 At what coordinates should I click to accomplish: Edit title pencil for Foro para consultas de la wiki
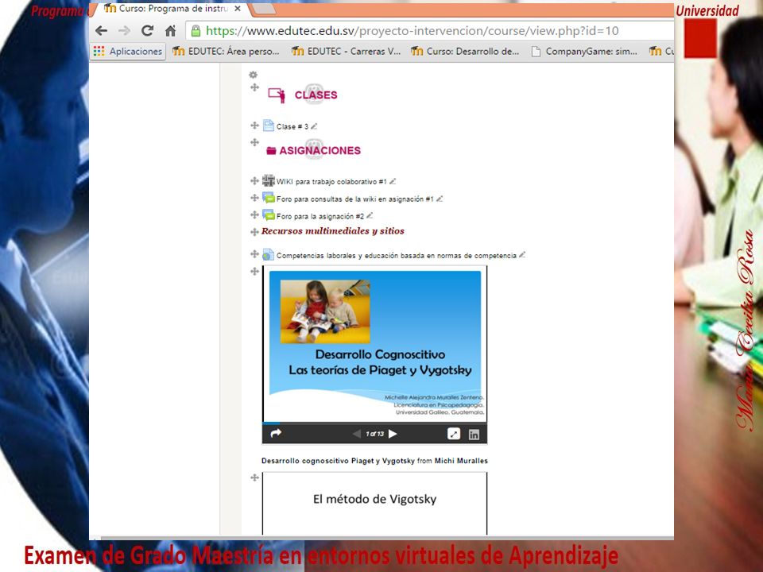[x=440, y=199]
